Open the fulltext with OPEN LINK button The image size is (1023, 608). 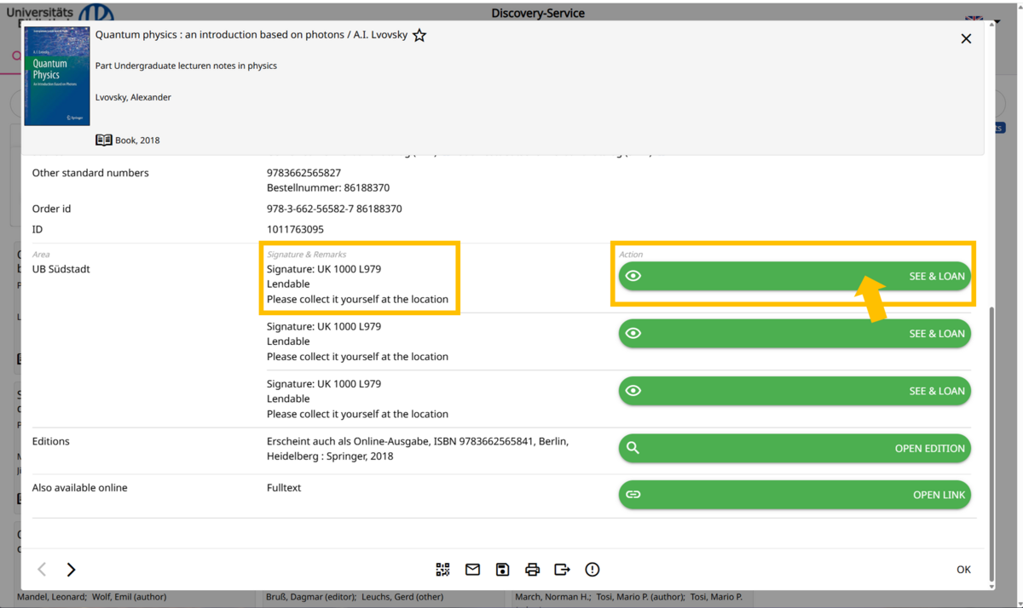click(794, 495)
